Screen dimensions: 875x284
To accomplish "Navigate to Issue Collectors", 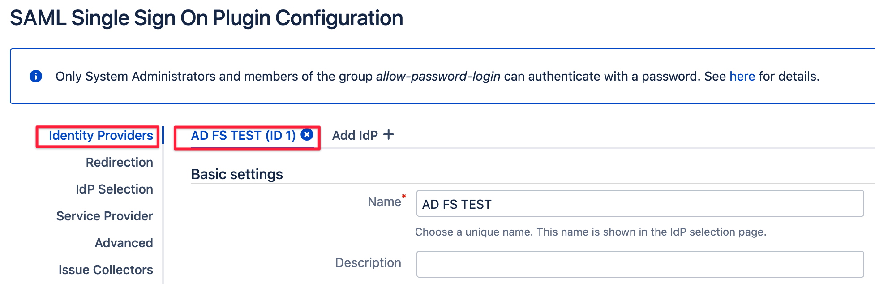I will (106, 270).
